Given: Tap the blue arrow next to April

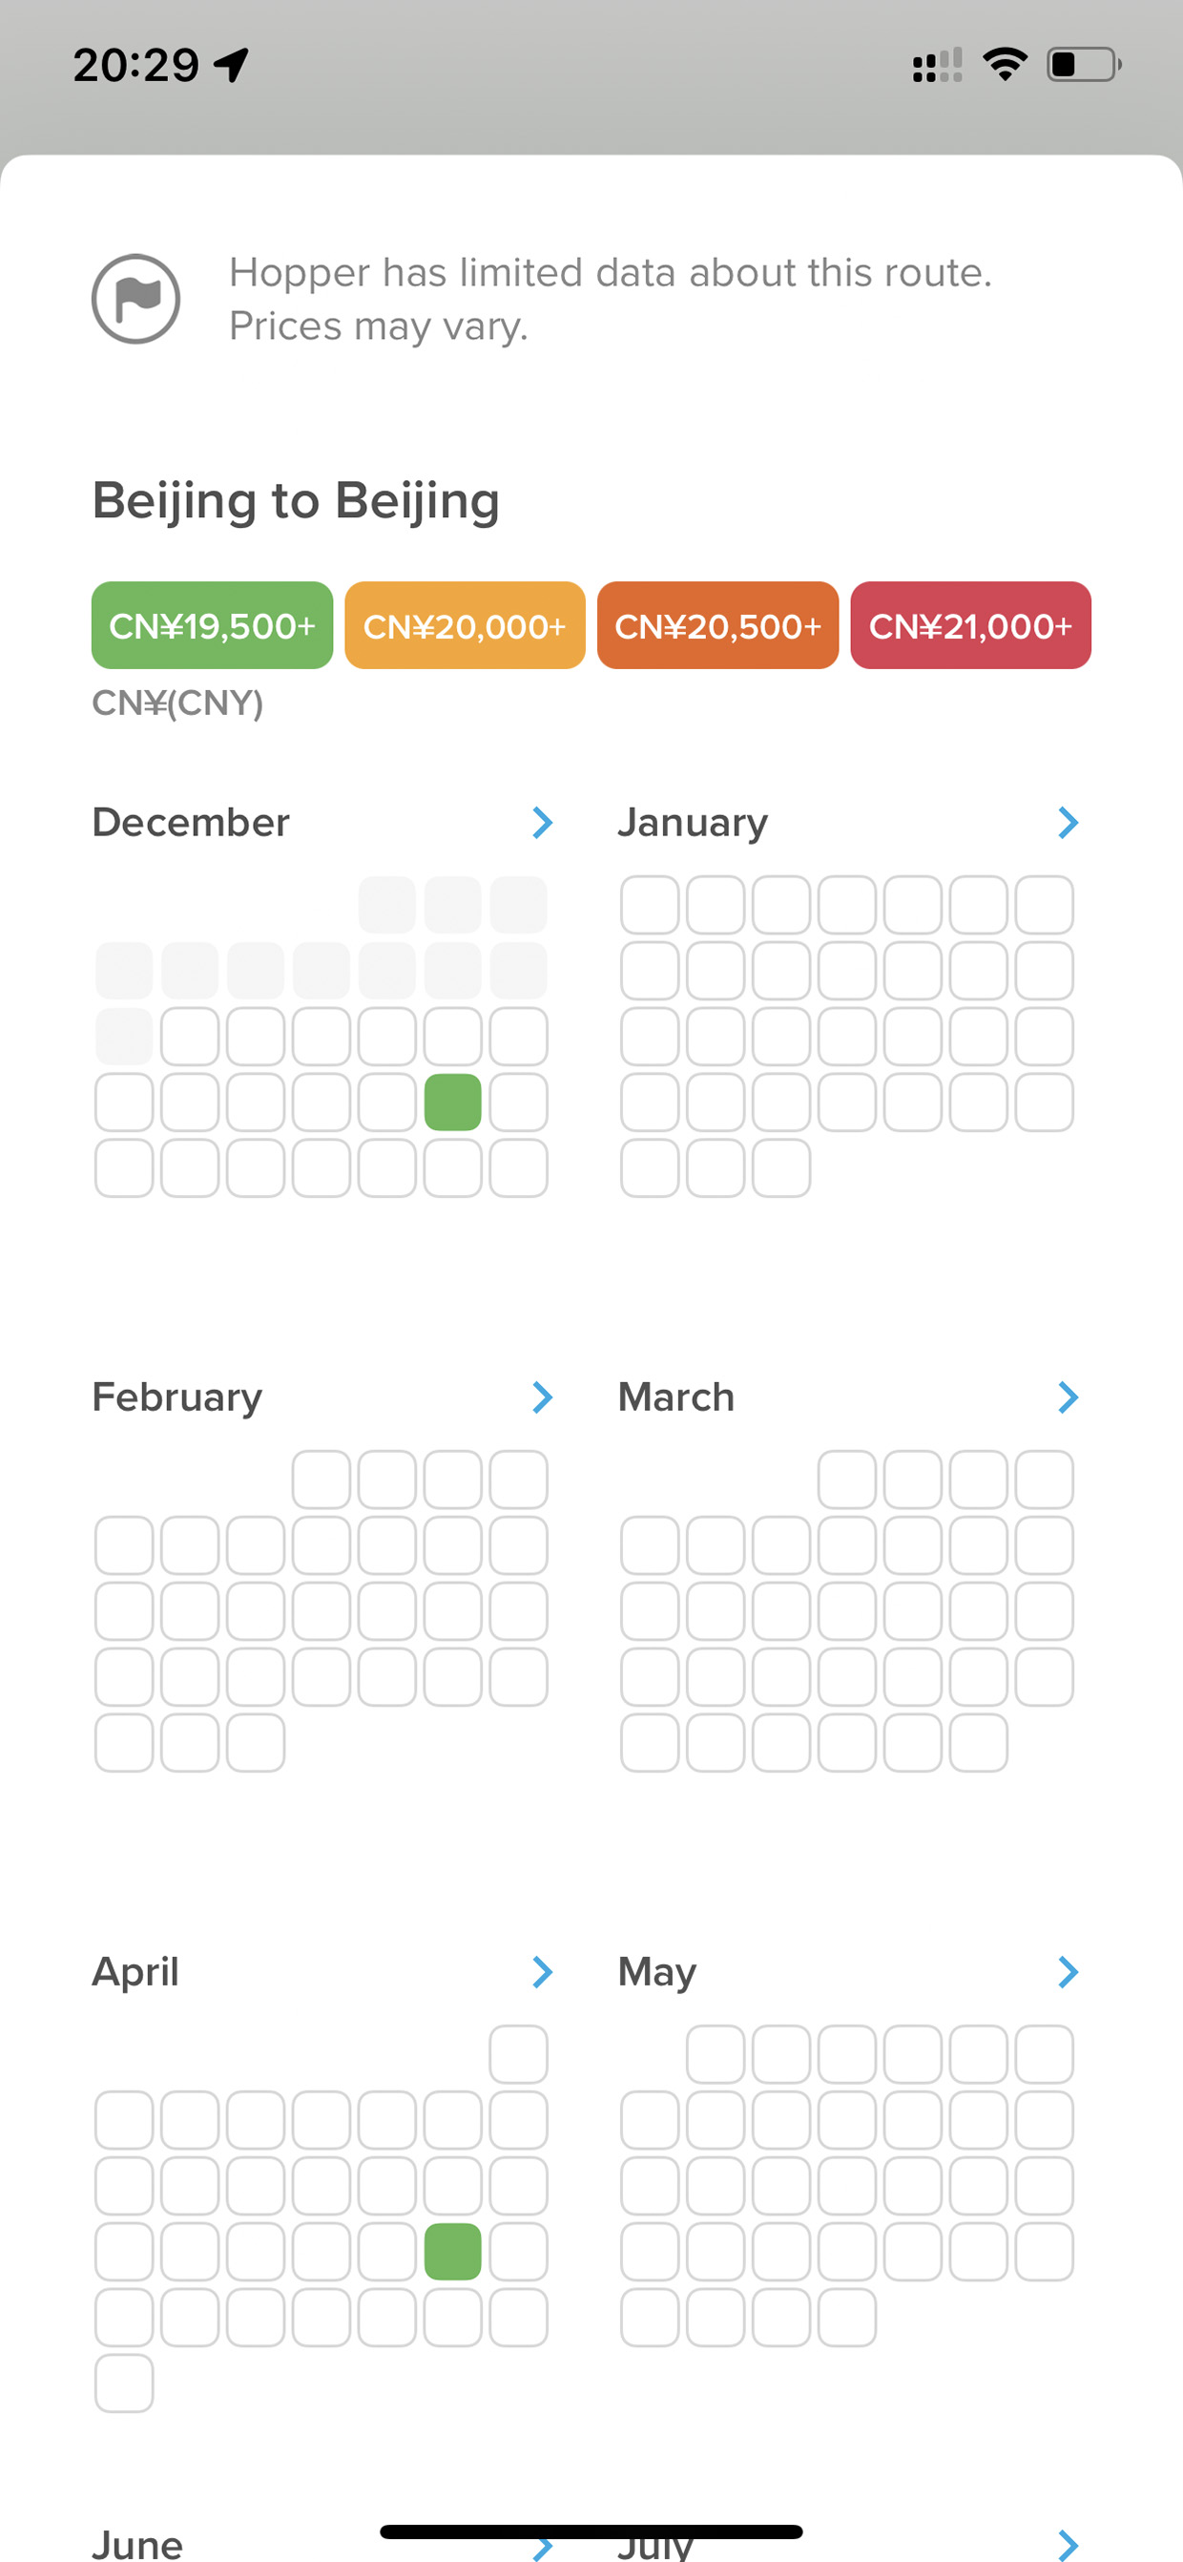Looking at the screenshot, I should pos(542,1971).
